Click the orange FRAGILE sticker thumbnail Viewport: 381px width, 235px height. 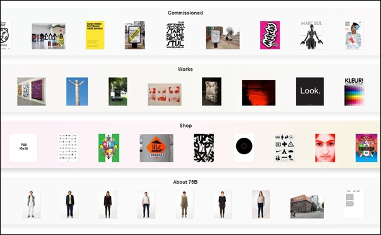[156, 148]
